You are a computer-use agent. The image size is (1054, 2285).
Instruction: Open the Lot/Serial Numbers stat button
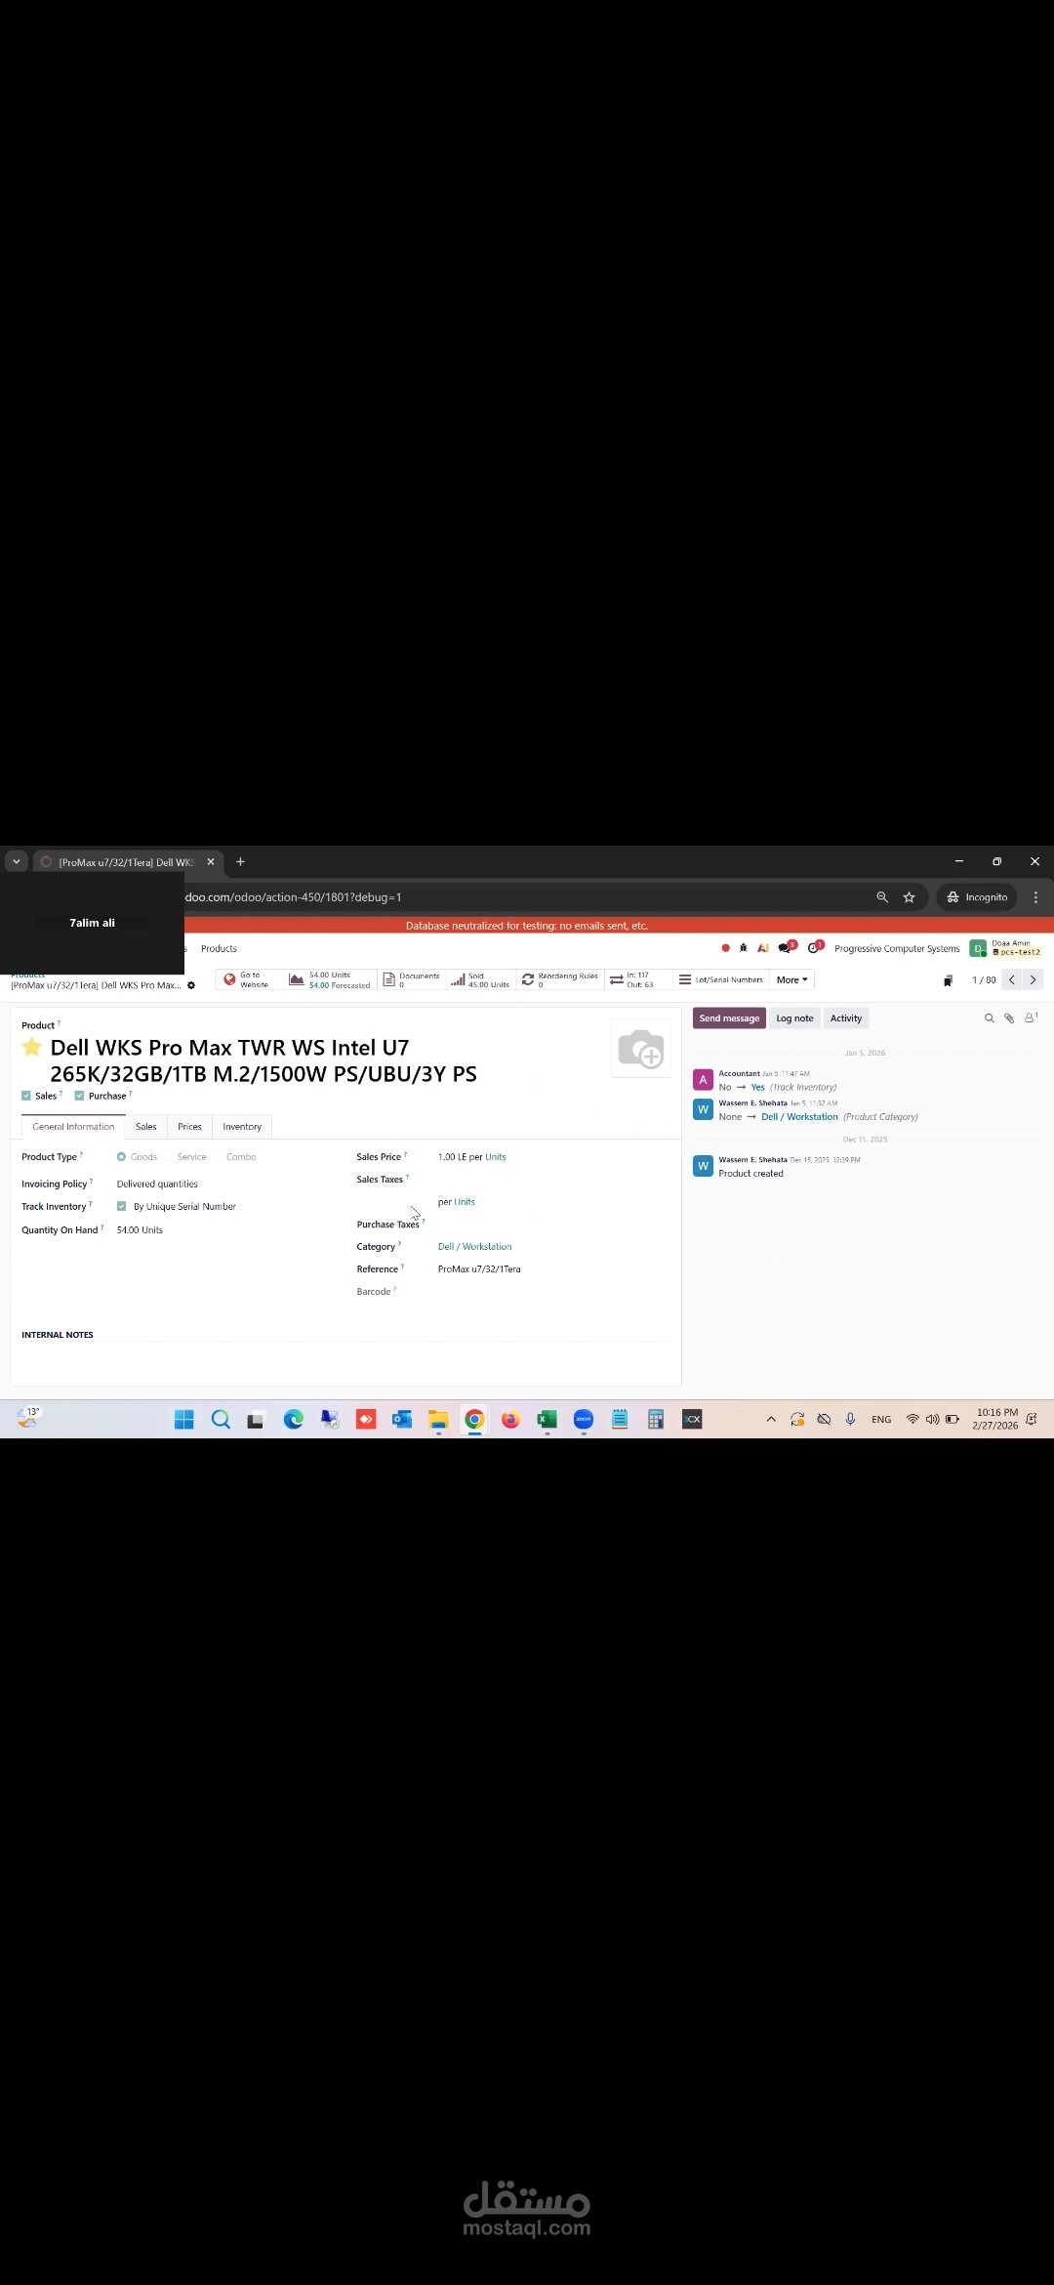click(x=721, y=979)
